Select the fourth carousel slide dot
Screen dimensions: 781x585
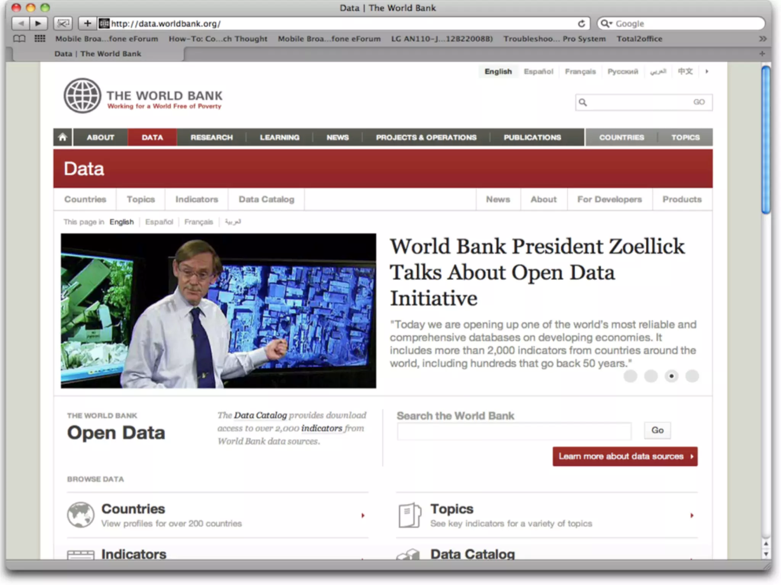[x=692, y=376]
